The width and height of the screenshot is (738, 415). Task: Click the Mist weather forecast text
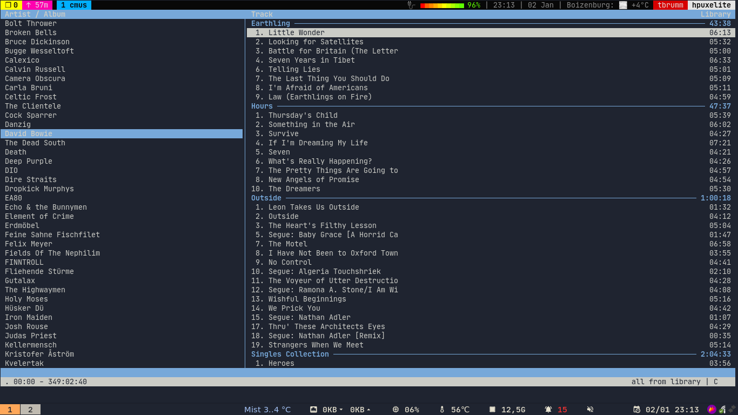click(x=267, y=410)
